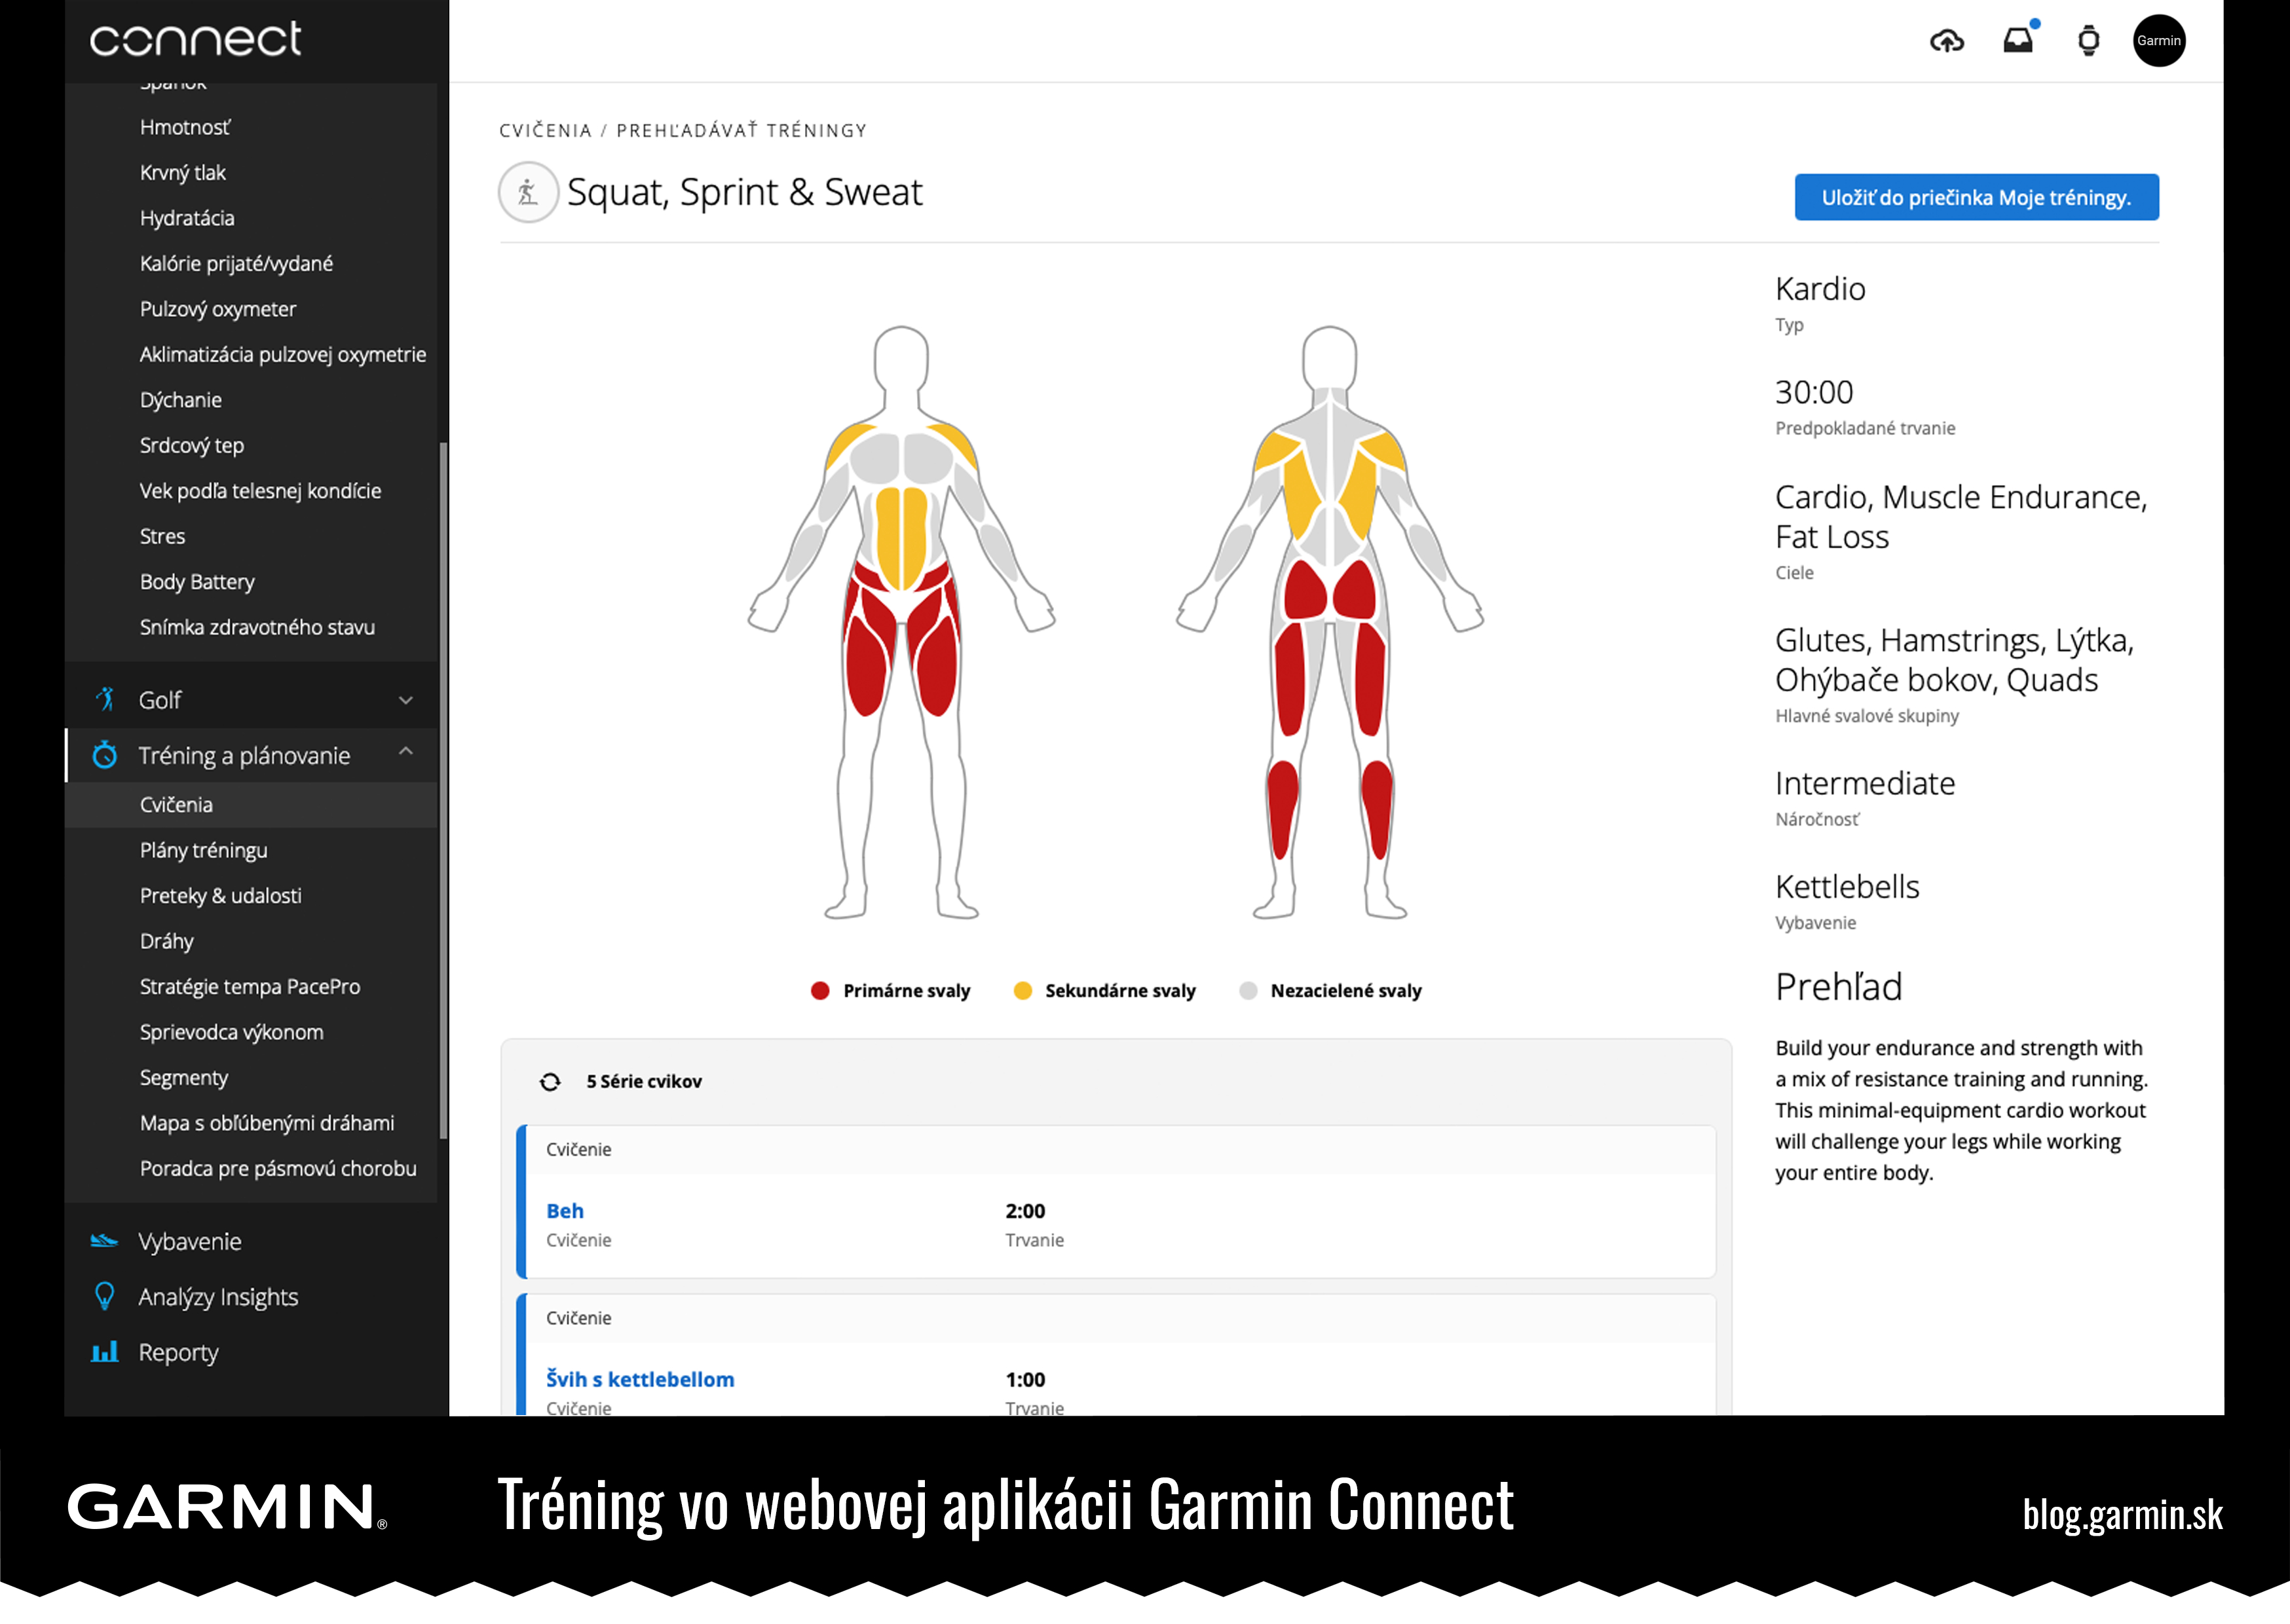Select Cvičenia in the sidebar
This screenshot has width=2290, height=1624.
[x=251, y=805]
